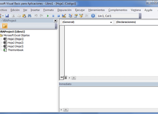Close the VBAProject explorer panel
158x114 pixels.
(x=55, y=21)
